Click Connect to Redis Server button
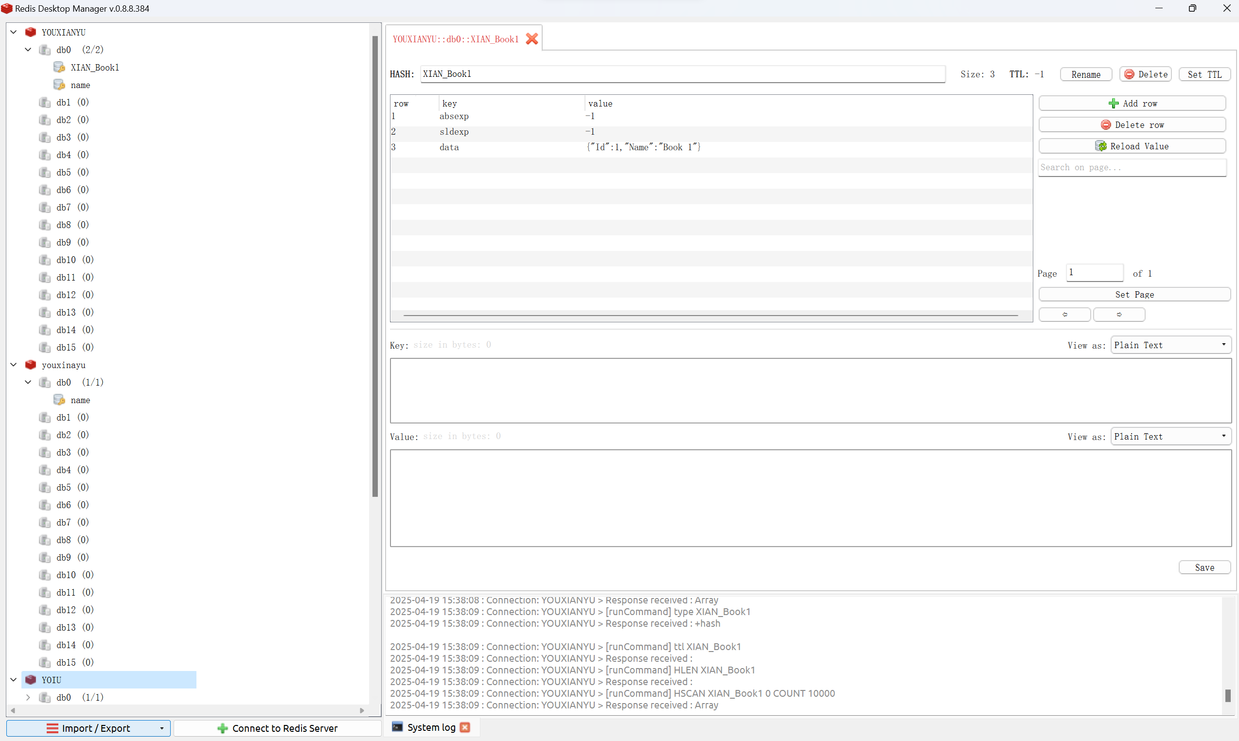 (x=278, y=728)
